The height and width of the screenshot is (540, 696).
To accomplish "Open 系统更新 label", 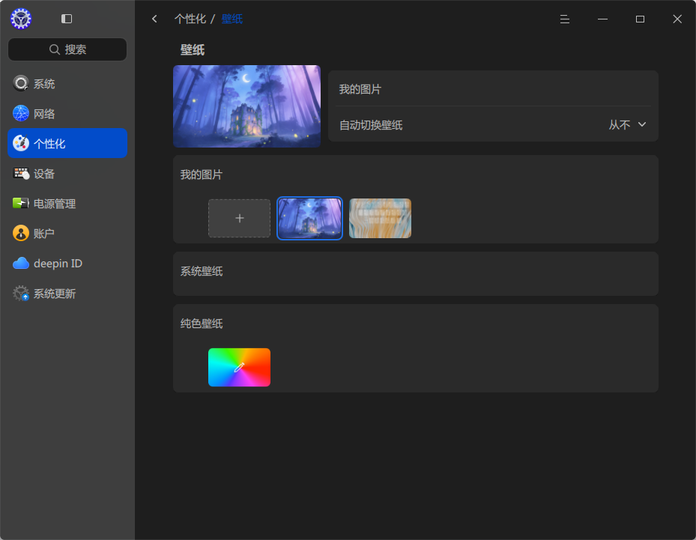I will [55, 294].
